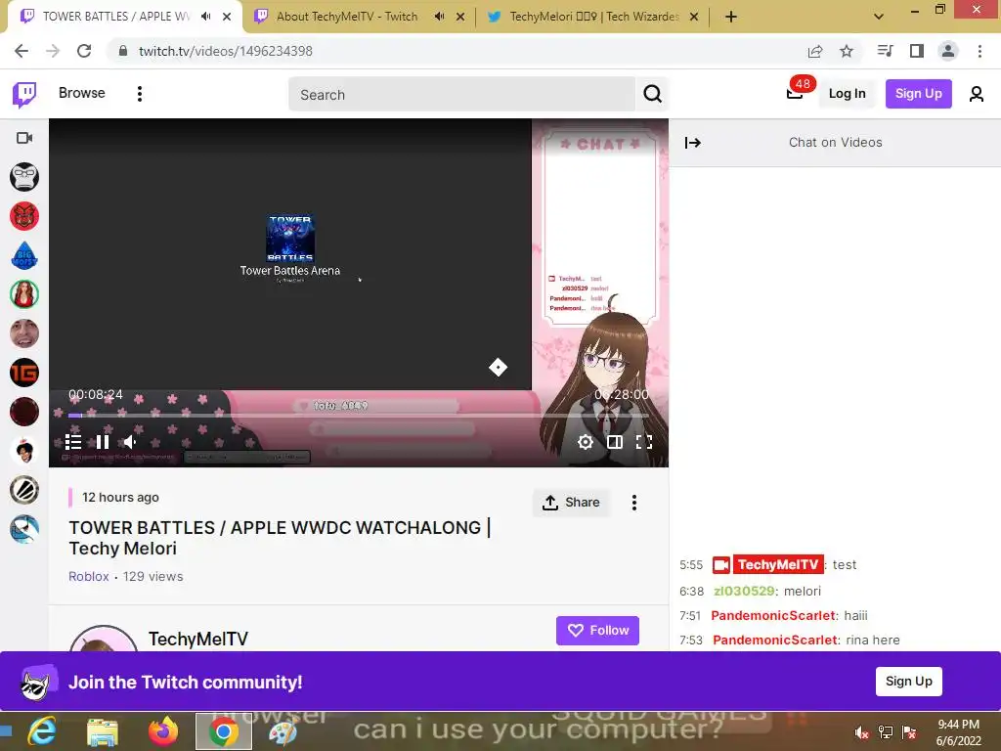This screenshot has height=751, width=1001.
Task: Mute the video player volume
Action: tap(130, 442)
